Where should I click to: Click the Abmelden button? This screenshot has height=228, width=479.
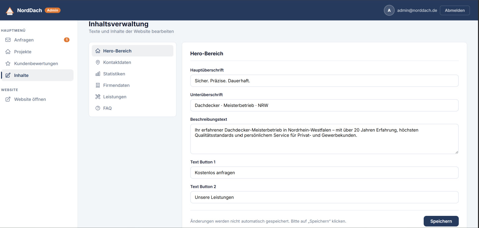pyautogui.click(x=455, y=10)
